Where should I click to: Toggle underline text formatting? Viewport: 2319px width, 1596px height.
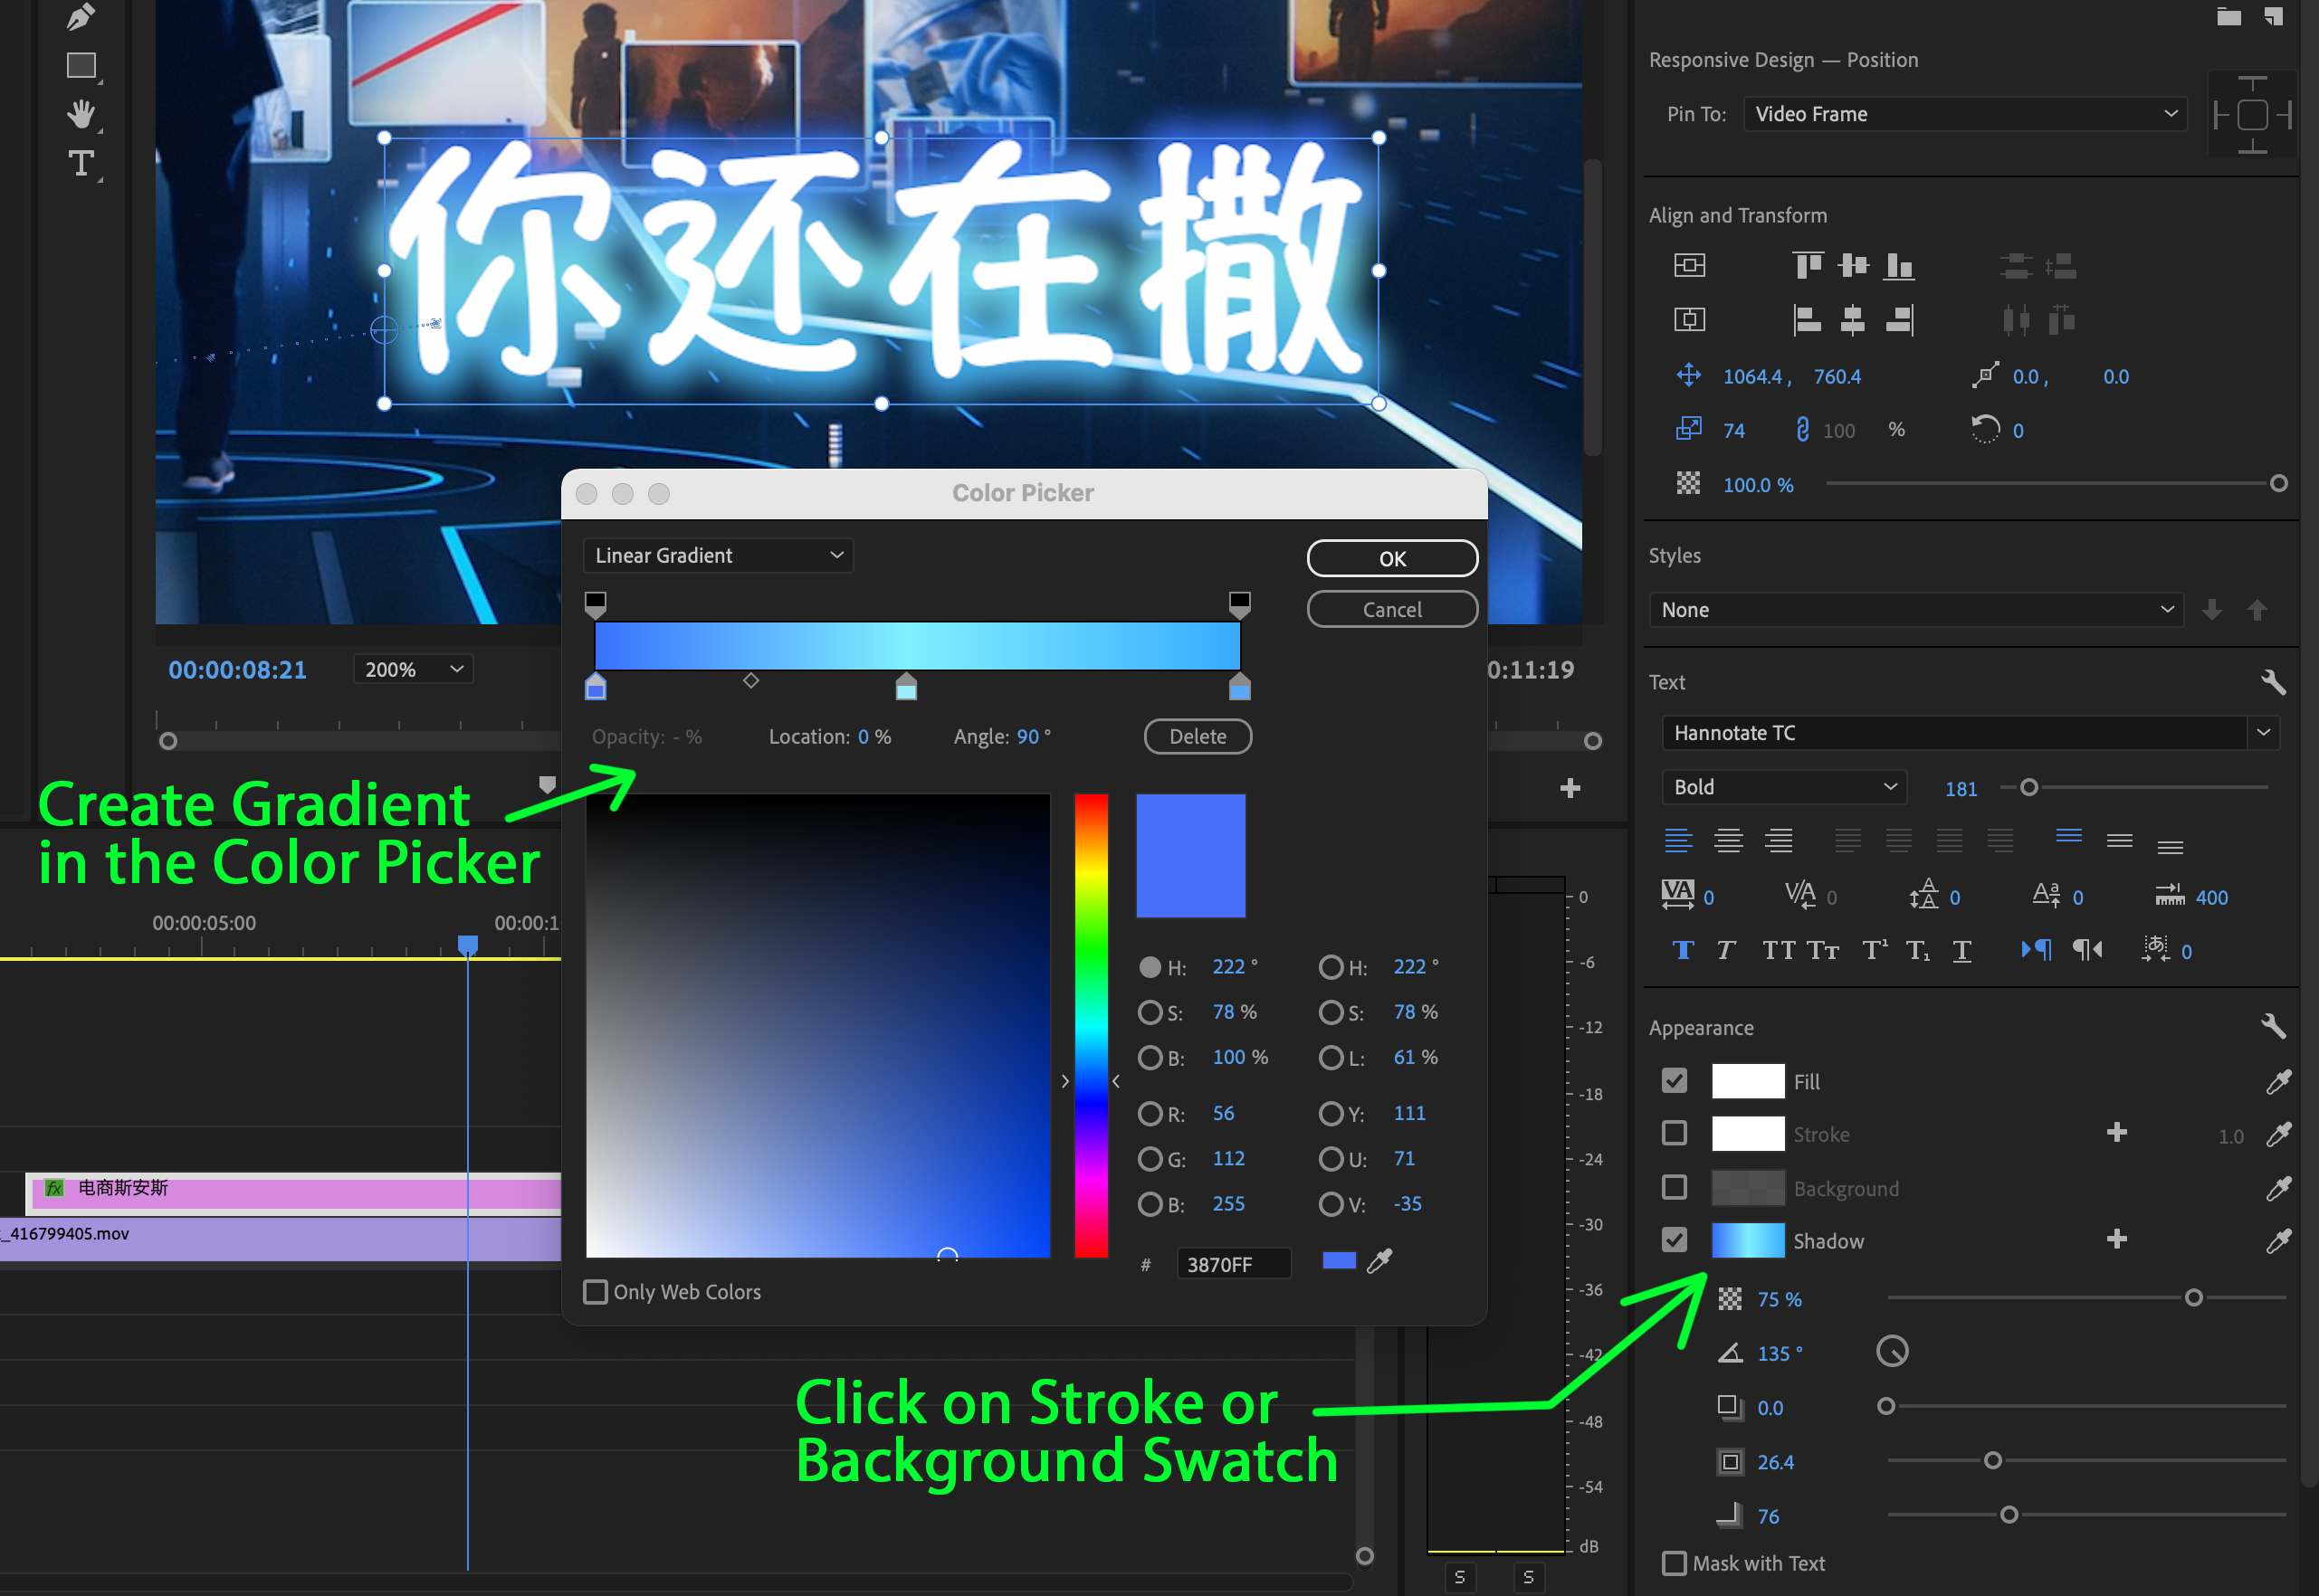(1961, 950)
